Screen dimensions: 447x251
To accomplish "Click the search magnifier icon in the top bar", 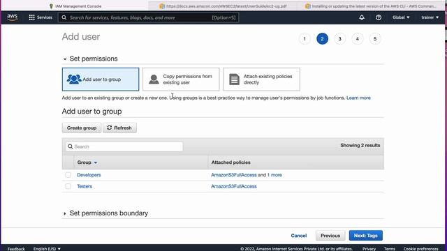I will [64, 17].
